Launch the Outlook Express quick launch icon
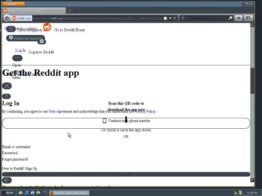The image size is (262, 196). [32, 193]
